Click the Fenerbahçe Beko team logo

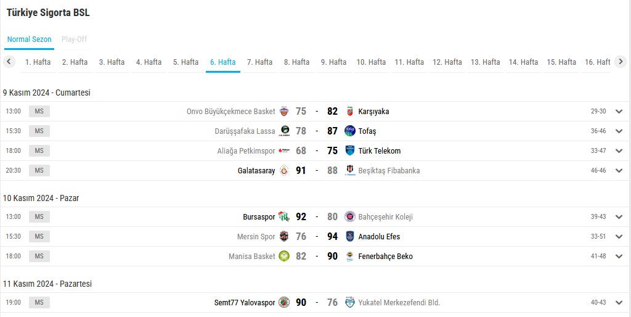click(x=350, y=256)
